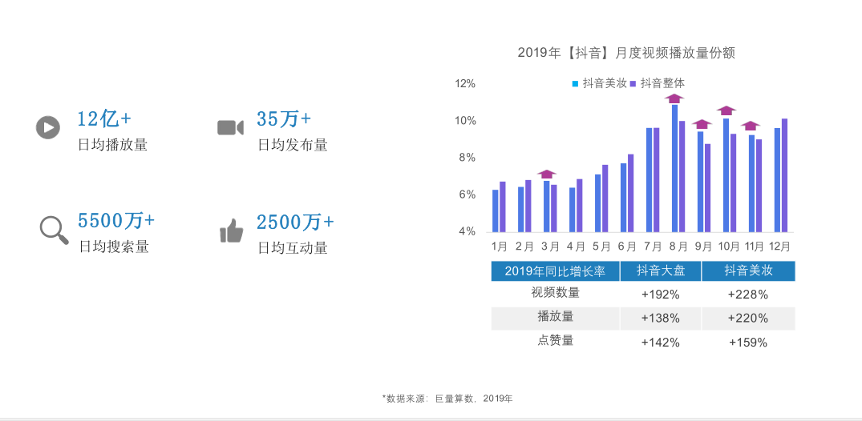Image resolution: width=862 pixels, height=421 pixels.
Task: Click the 5500万+ search volume figure
Action: click(x=116, y=221)
